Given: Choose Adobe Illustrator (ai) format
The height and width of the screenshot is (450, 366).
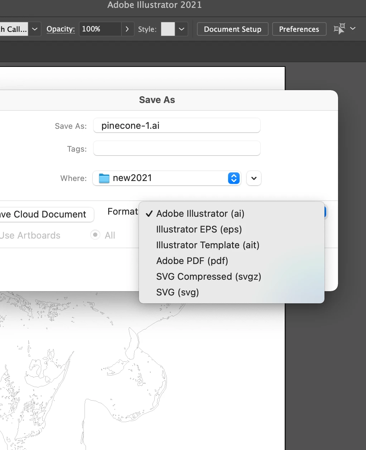Looking at the screenshot, I should coord(231,214).
